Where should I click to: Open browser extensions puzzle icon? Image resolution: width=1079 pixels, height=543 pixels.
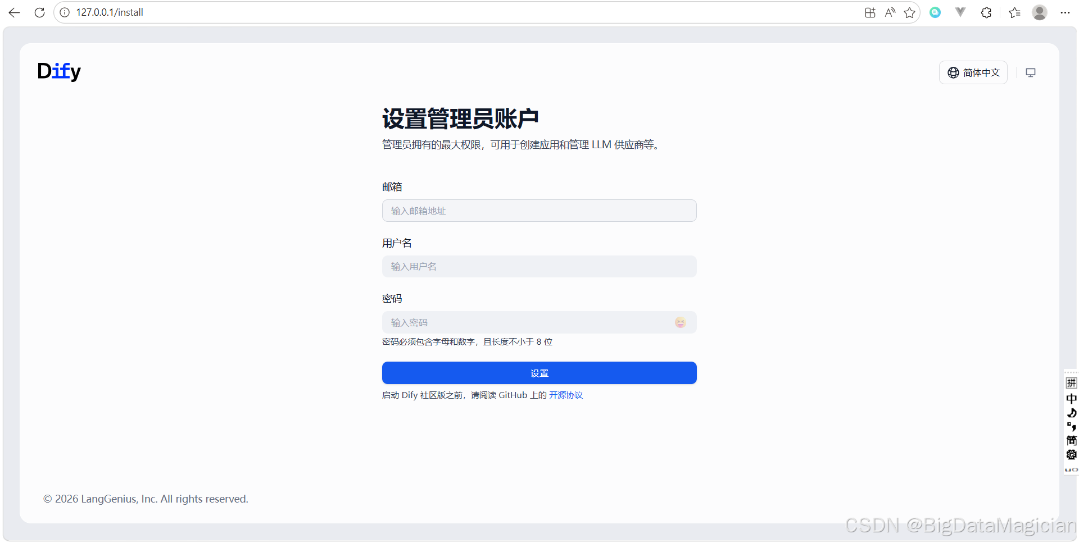[986, 12]
